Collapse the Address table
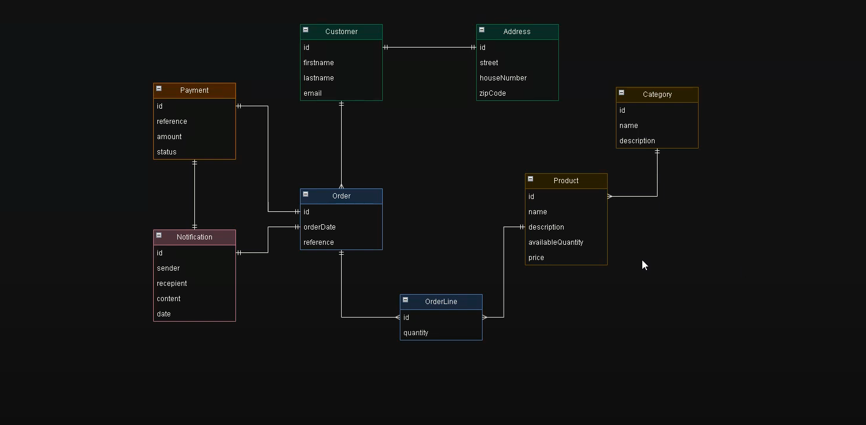Screen dimensions: 866x425 coord(481,30)
